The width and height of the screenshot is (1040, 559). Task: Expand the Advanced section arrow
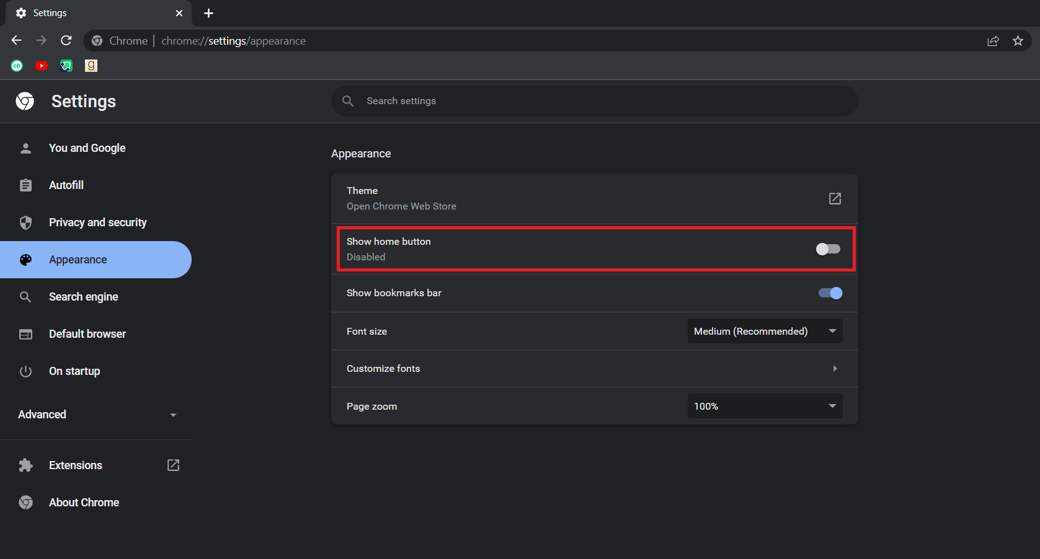[174, 415]
